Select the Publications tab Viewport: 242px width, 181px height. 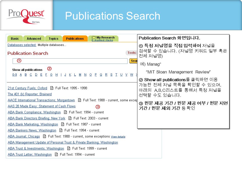pos(75,38)
